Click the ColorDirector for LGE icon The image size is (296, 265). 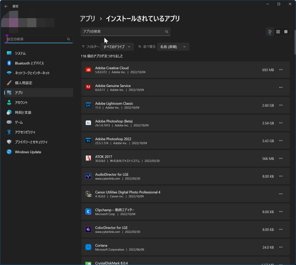[x=88, y=229]
